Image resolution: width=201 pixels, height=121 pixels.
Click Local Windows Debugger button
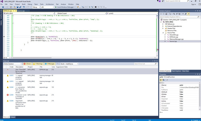tap(65, 7)
